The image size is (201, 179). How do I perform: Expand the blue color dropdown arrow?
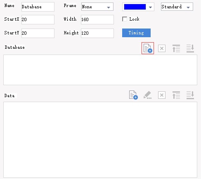click(150, 7)
